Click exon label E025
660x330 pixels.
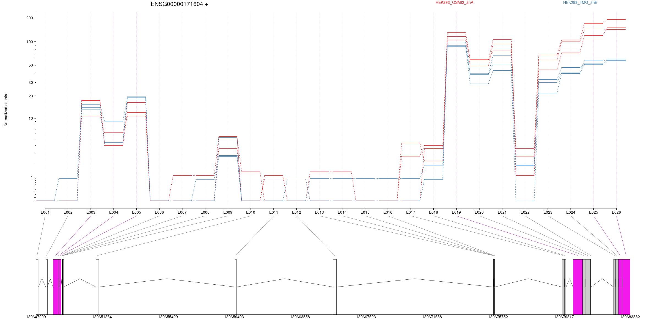click(593, 212)
